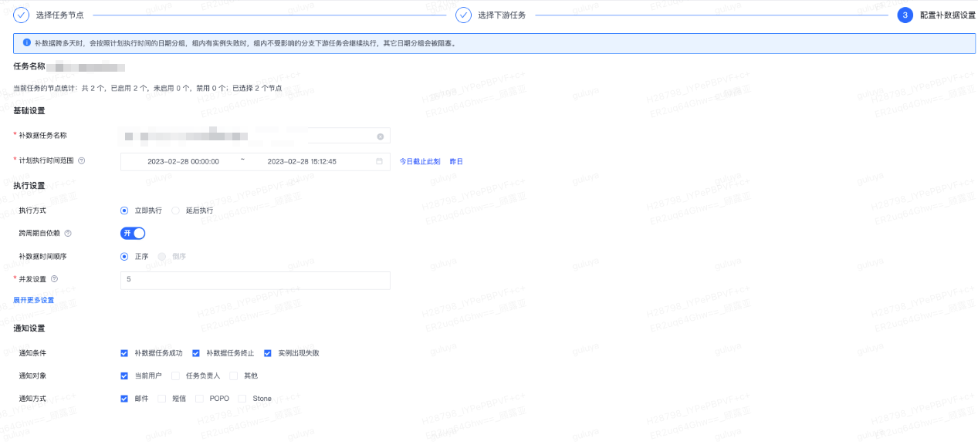Click help icon beside 跨周期自依赖
The height and width of the screenshot is (448, 978).
point(68,233)
